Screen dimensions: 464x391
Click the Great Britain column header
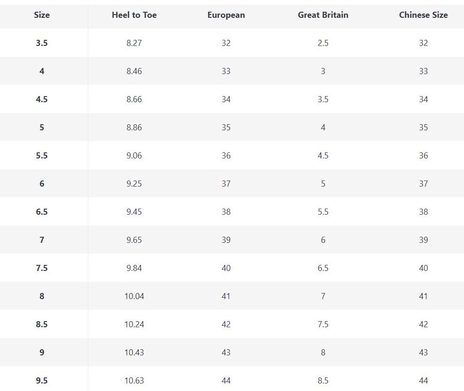click(x=323, y=15)
